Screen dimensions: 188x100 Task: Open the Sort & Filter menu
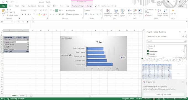[160, 12]
